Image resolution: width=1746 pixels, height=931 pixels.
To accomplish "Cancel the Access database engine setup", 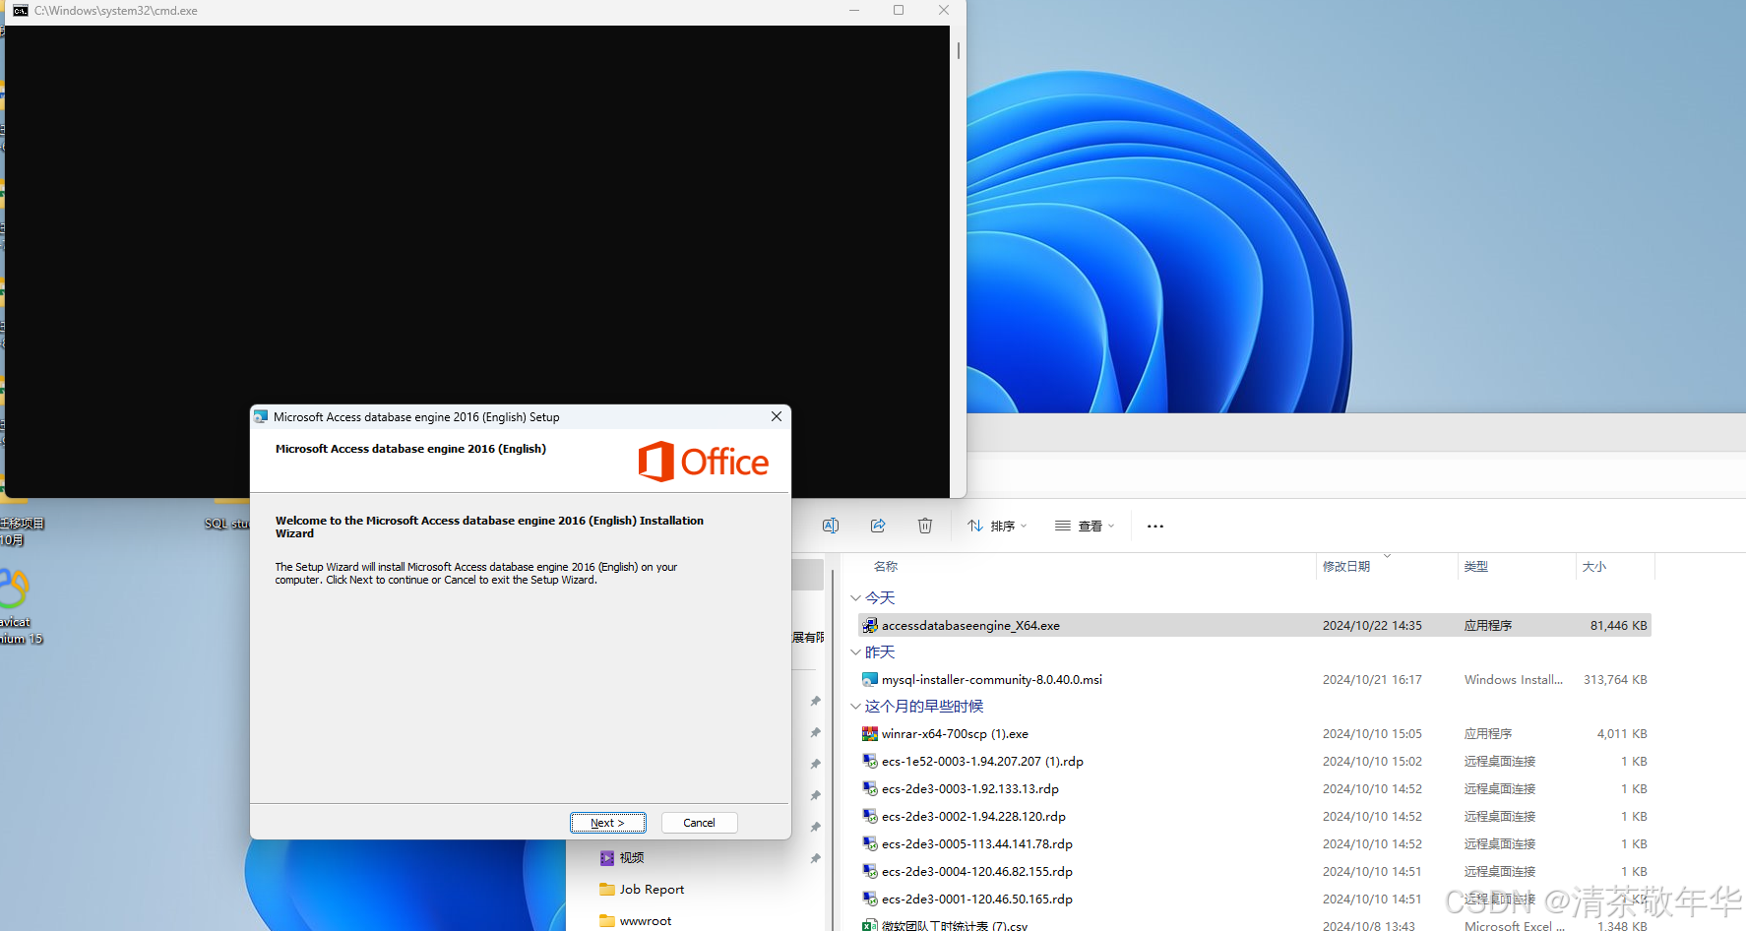I will tap(699, 823).
